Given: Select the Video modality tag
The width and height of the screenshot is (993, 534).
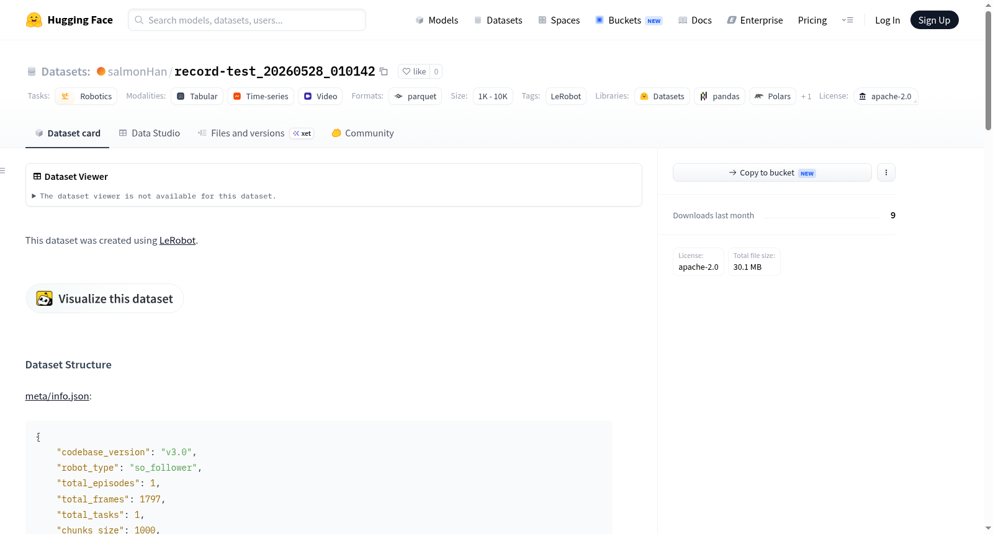Looking at the screenshot, I should click(320, 96).
